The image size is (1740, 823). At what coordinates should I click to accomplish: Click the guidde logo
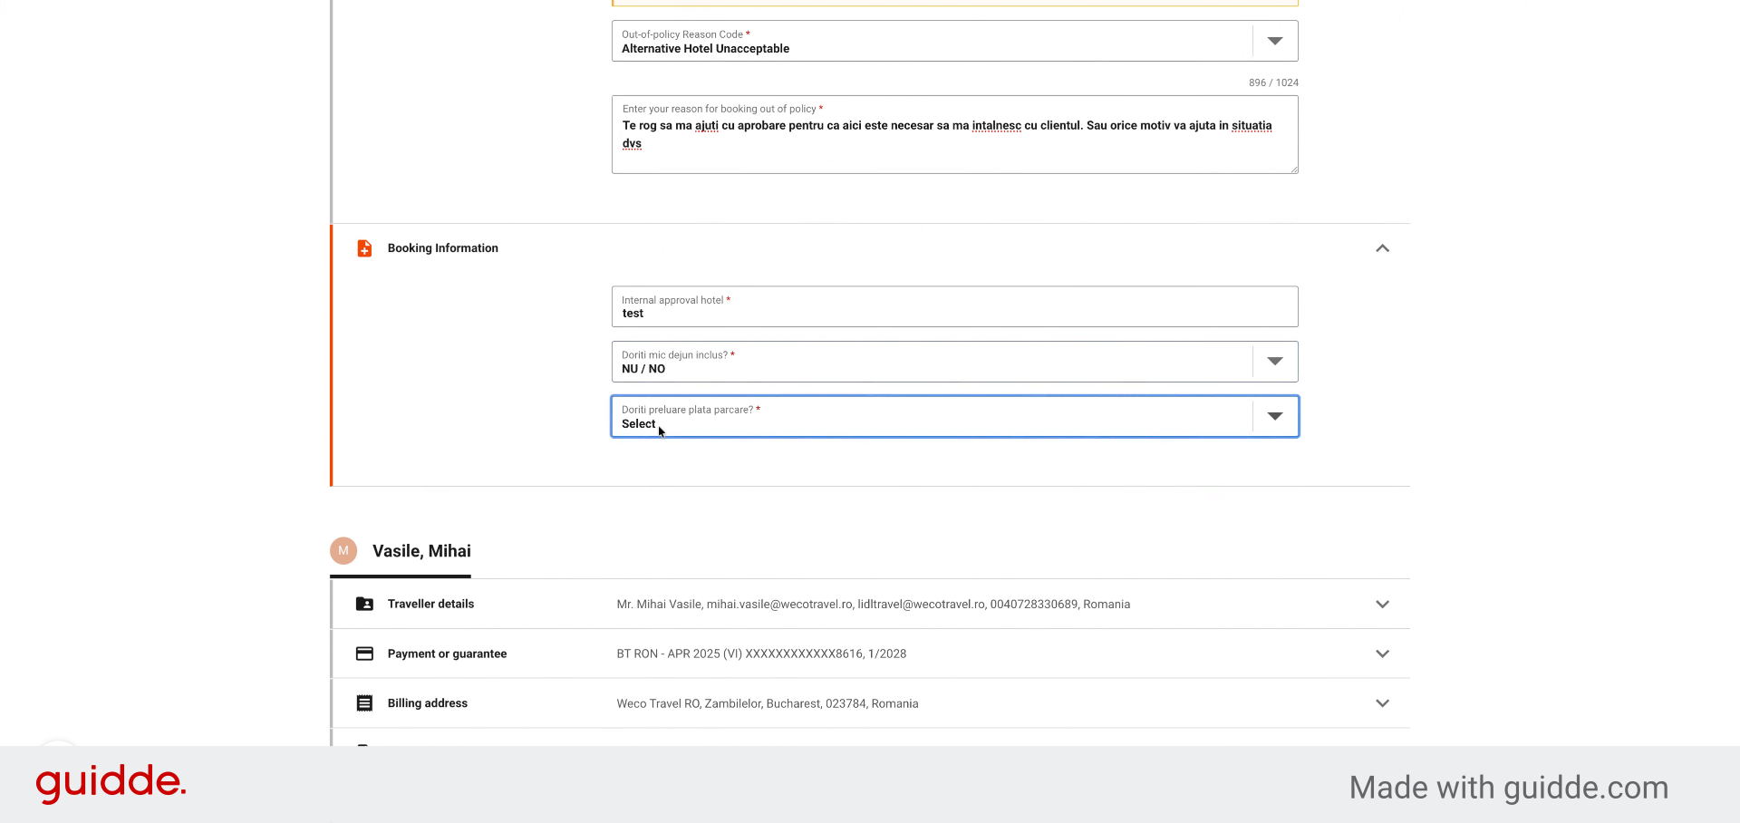point(111,783)
